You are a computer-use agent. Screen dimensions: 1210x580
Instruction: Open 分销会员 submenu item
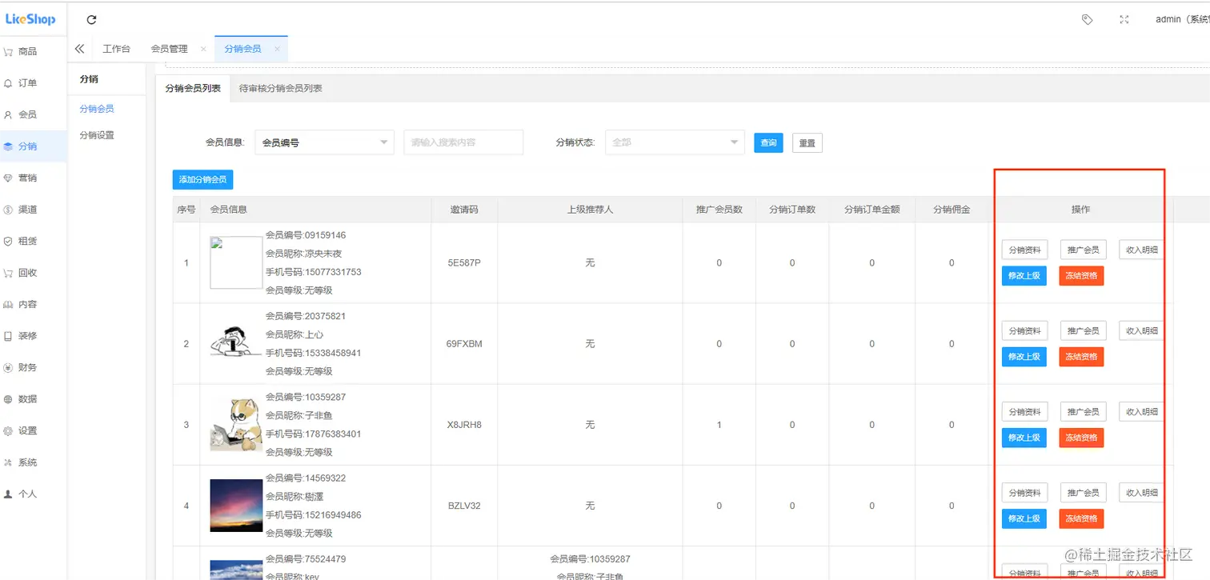click(x=97, y=109)
